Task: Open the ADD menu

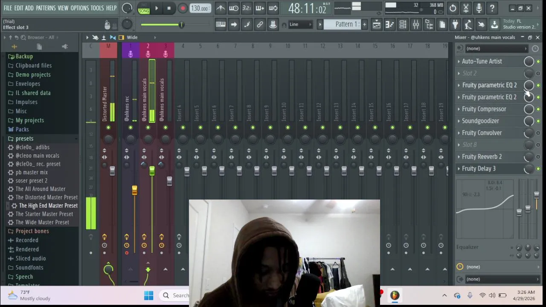Action: tap(29, 8)
